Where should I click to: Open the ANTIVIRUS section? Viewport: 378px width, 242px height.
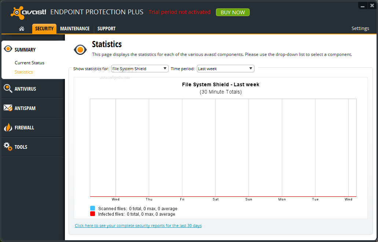[x=25, y=89]
